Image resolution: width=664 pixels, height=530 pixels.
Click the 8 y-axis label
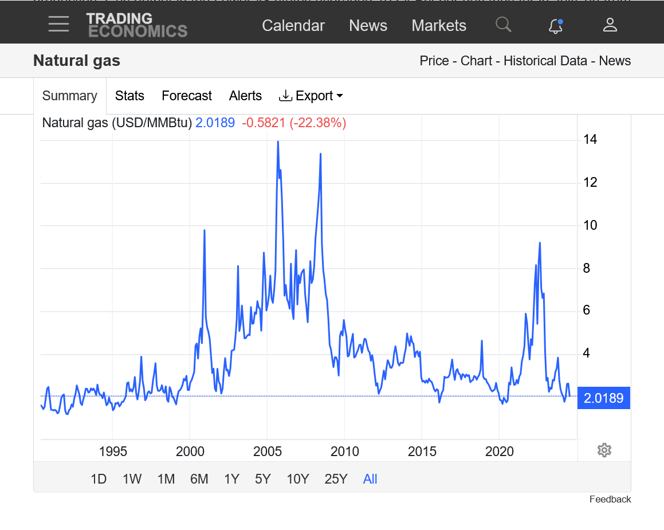[587, 268]
